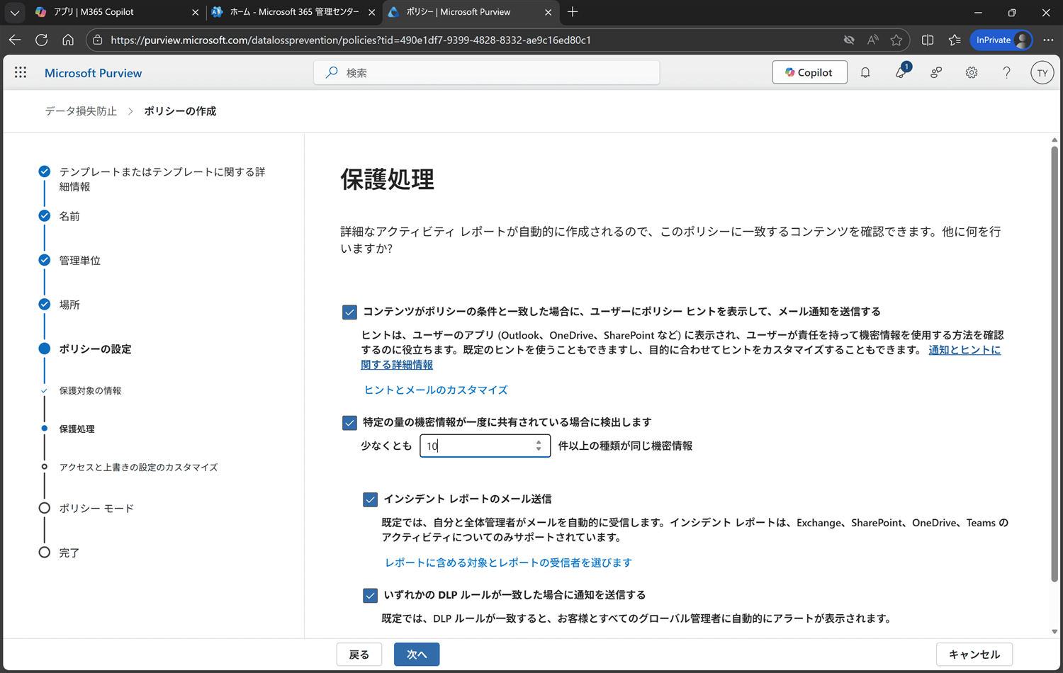Increase count with stepper up arrow
1063x673 pixels.
point(539,441)
